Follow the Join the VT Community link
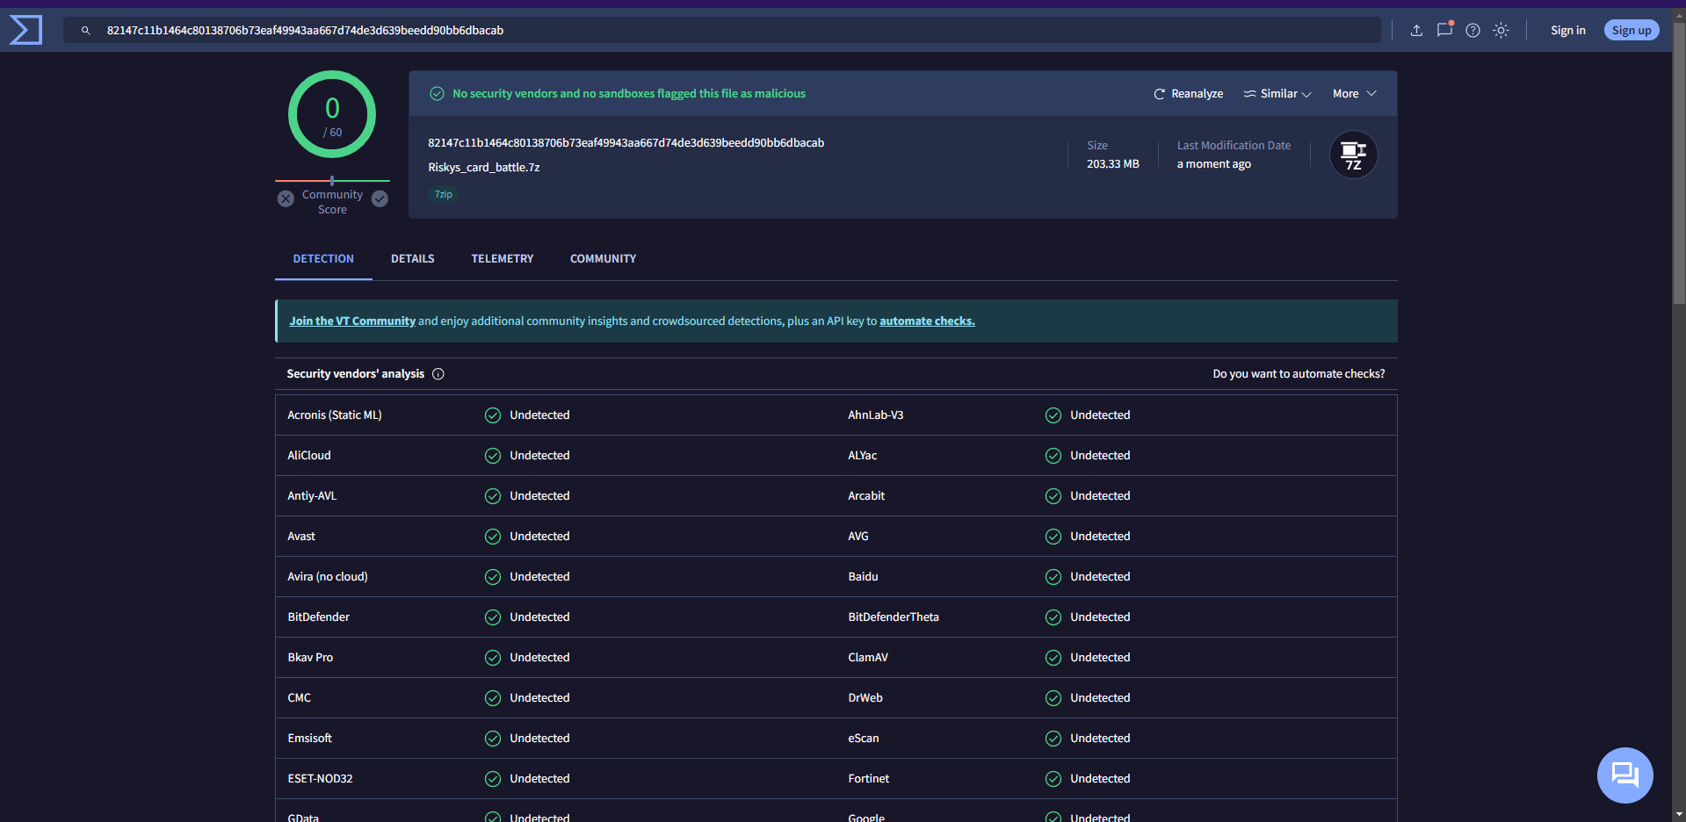 352,321
